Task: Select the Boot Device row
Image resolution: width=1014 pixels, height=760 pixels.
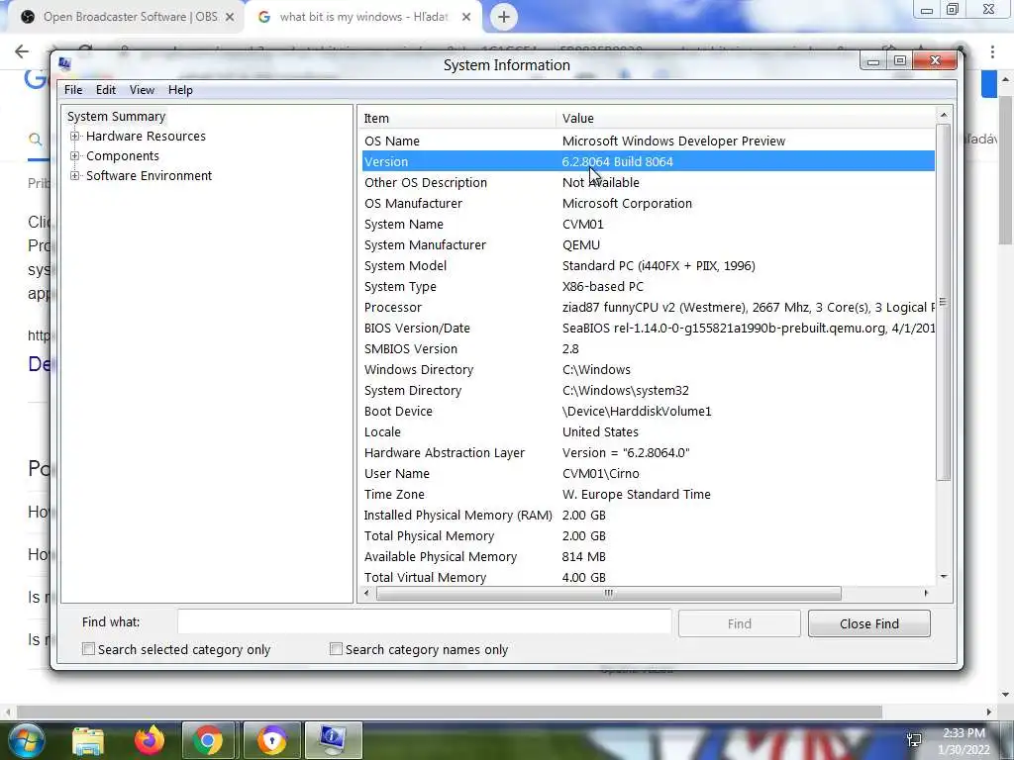Action: [x=648, y=411]
